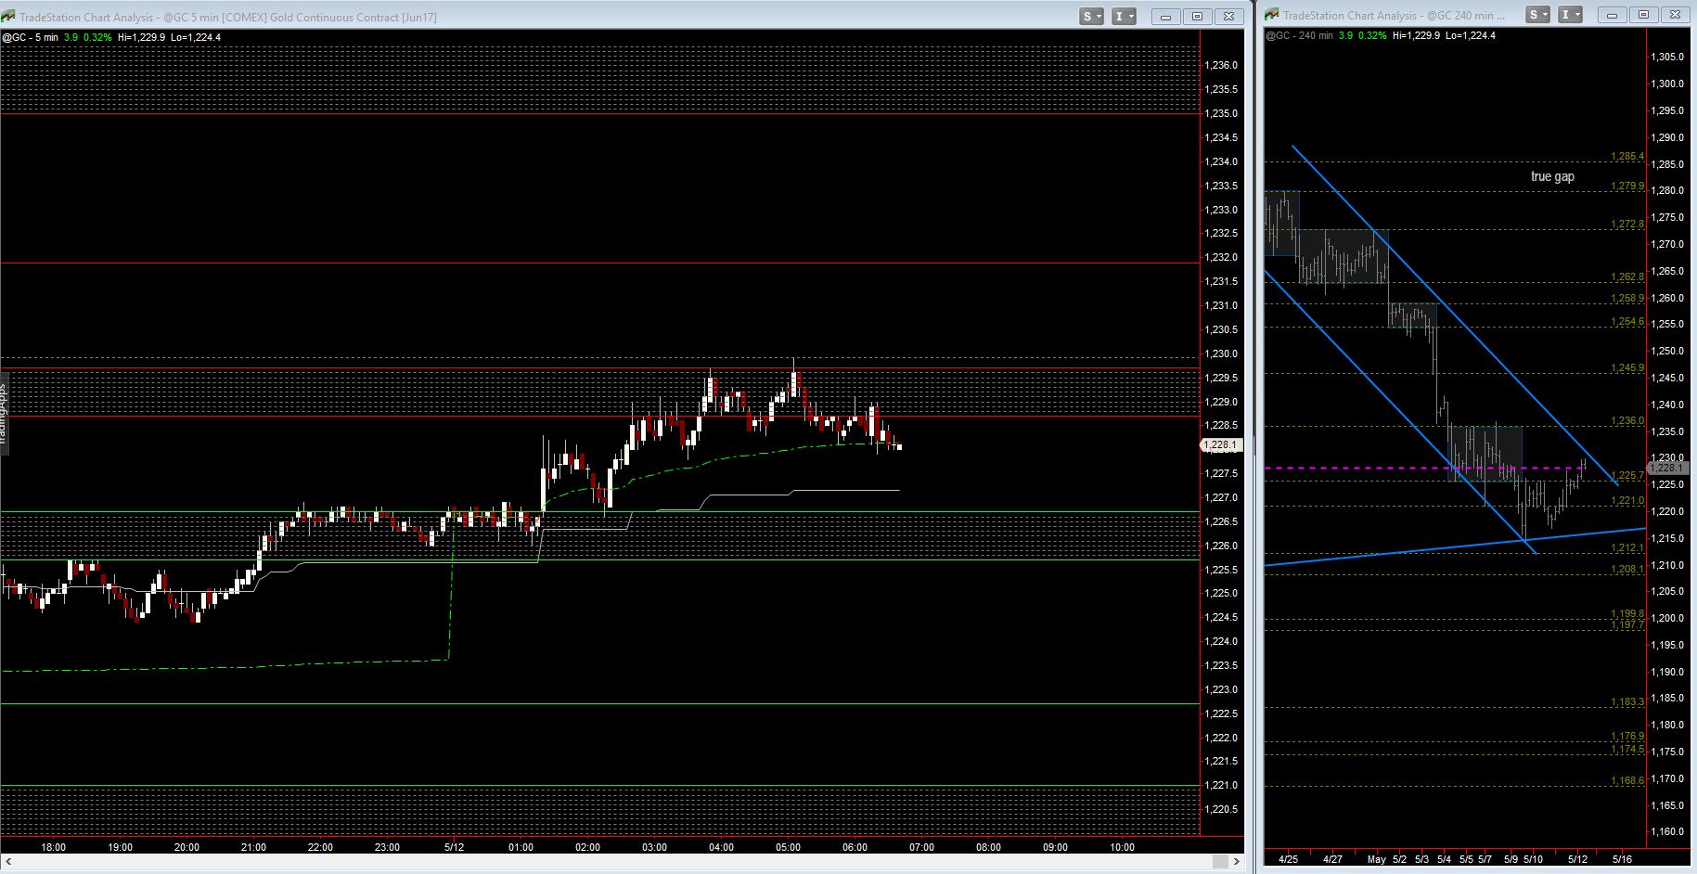Open the I interval-link dropdown in the 240 min chart window
The image size is (1697, 874).
(x=1571, y=15)
